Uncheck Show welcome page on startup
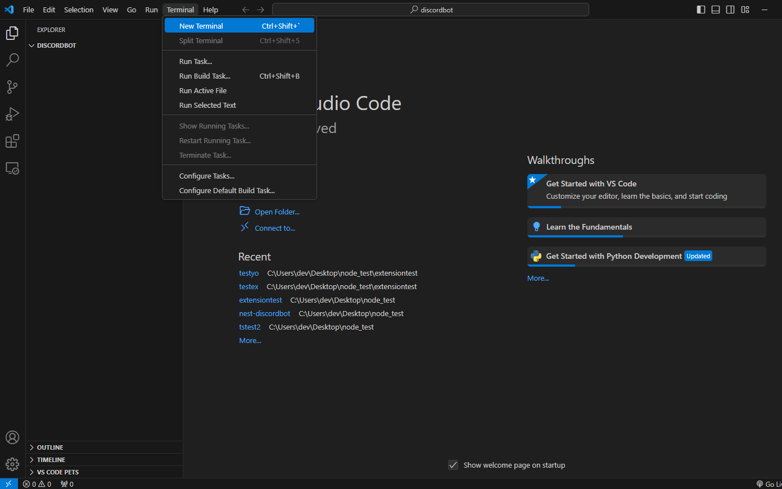The width and height of the screenshot is (782, 489). 453,465
